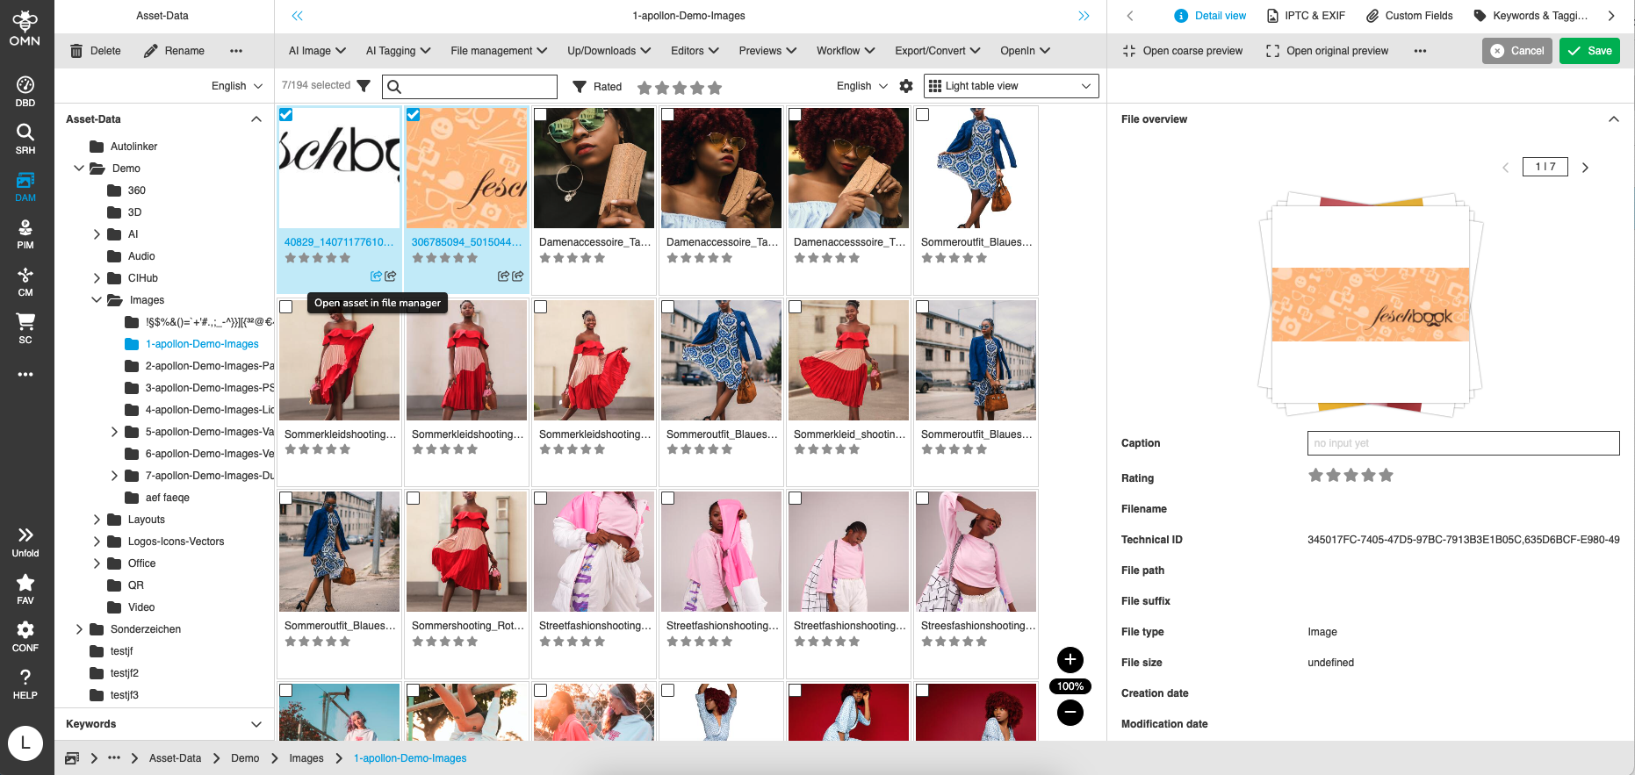
Task: Click the search input field
Action: pos(472,86)
